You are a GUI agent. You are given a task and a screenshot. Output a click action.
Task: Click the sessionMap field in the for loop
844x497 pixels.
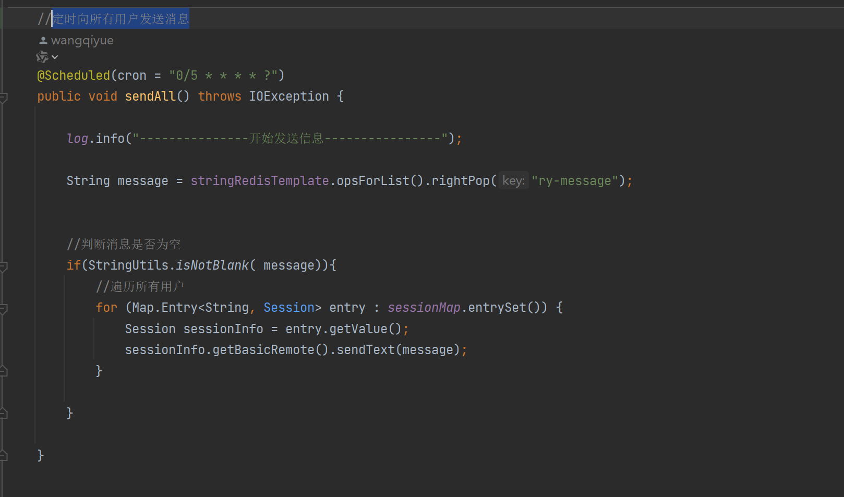(x=424, y=308)
